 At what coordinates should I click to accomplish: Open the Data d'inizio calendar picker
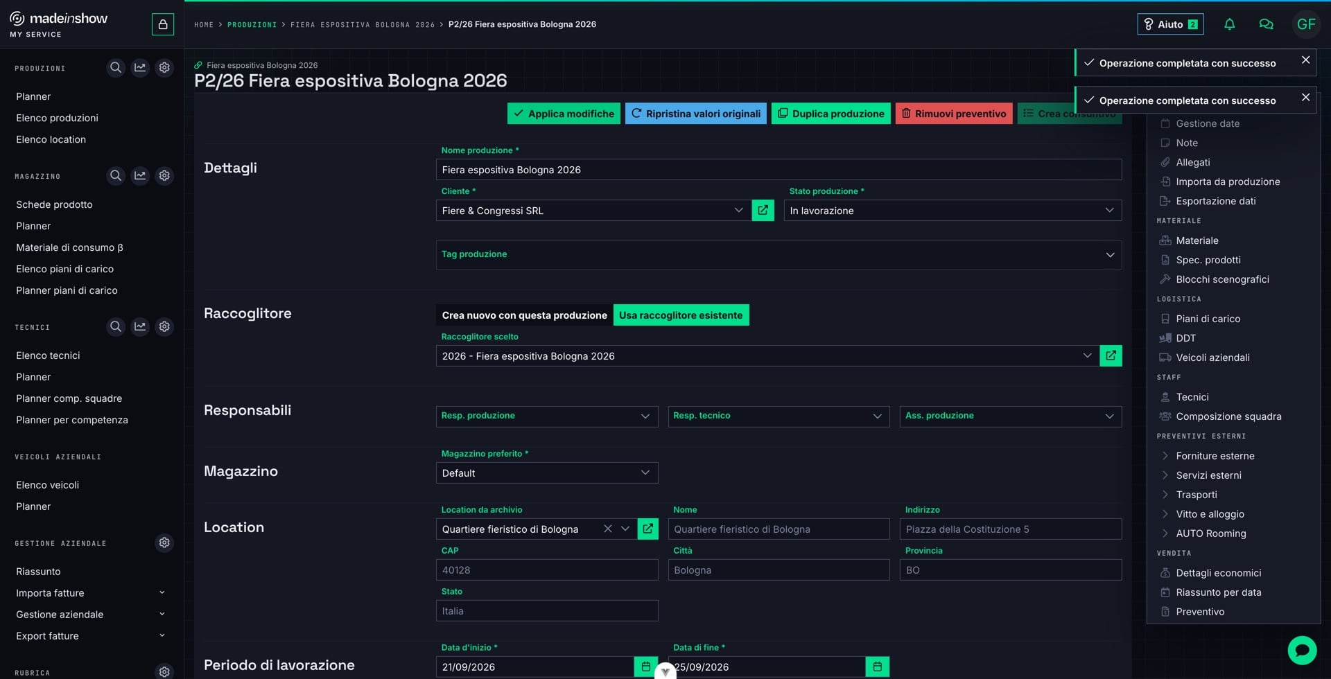coord(645,667)
